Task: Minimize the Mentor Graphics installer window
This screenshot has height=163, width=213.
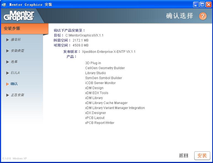Action: click(196, 5)
